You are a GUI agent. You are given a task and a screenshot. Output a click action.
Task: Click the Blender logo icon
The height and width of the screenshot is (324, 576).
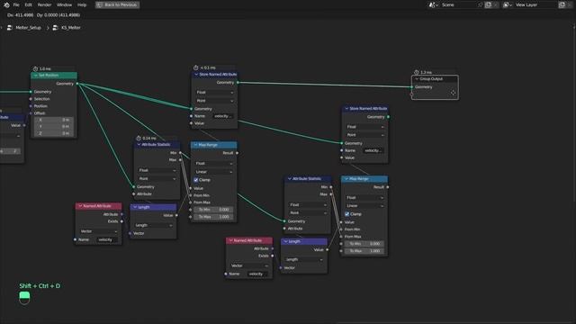point(6,4)
